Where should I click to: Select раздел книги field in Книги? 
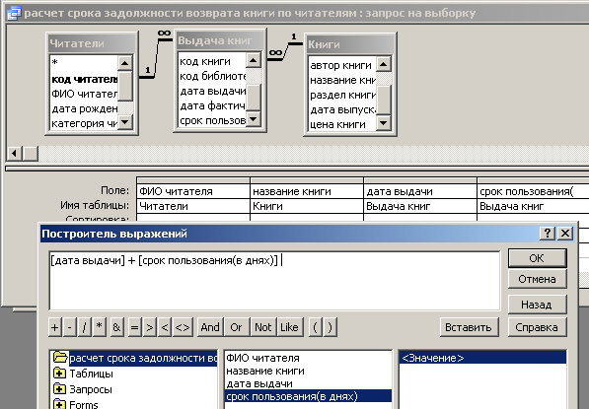342,95
